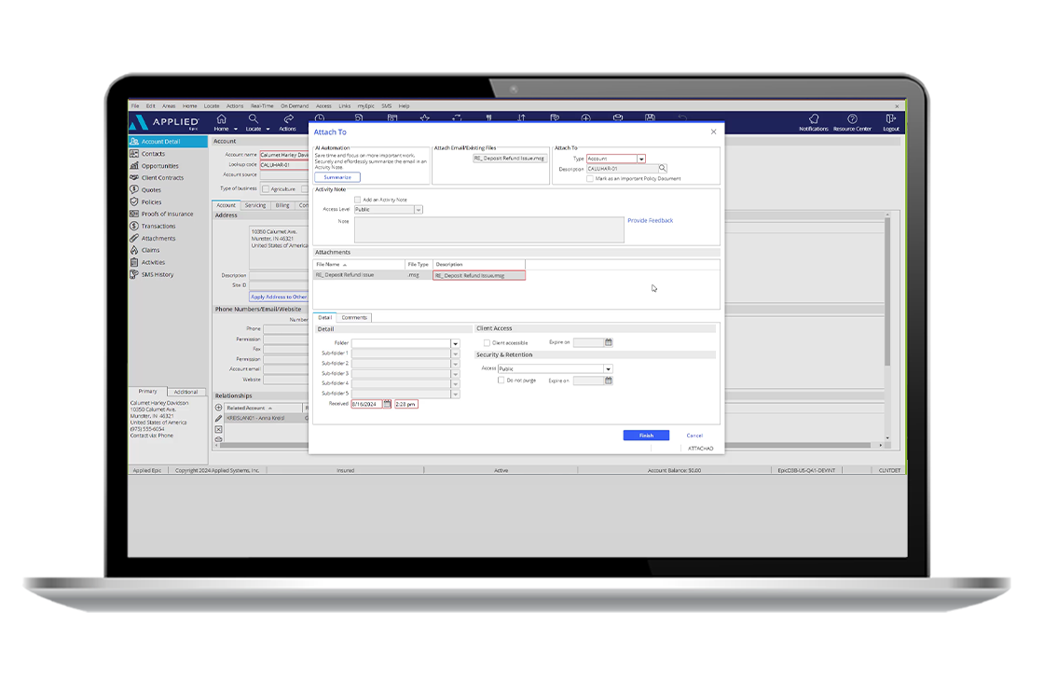Viewport: 1044px width, 679px height.
Task: Open the Folder dropdown list
Action: point(455,343)
